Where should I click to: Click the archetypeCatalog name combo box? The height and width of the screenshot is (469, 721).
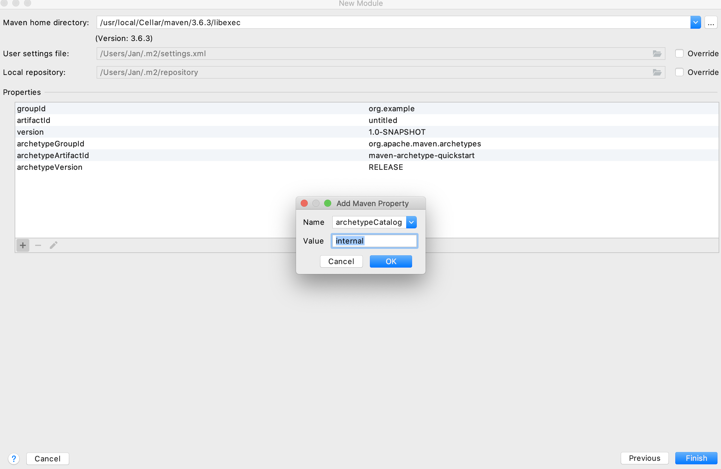[369, 222]
